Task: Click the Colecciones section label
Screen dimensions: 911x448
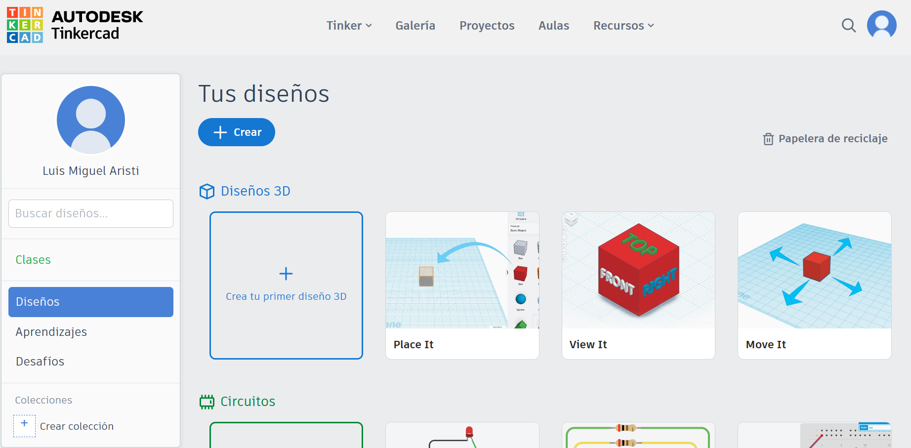Action: 43,400
